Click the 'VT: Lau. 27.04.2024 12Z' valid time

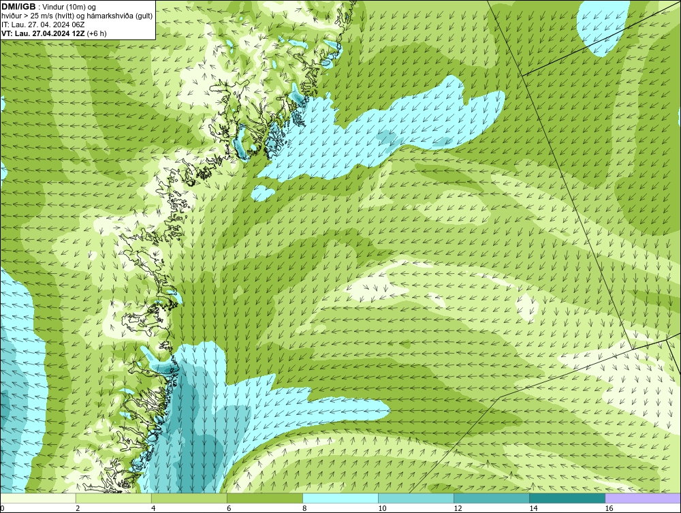point(43,33)
